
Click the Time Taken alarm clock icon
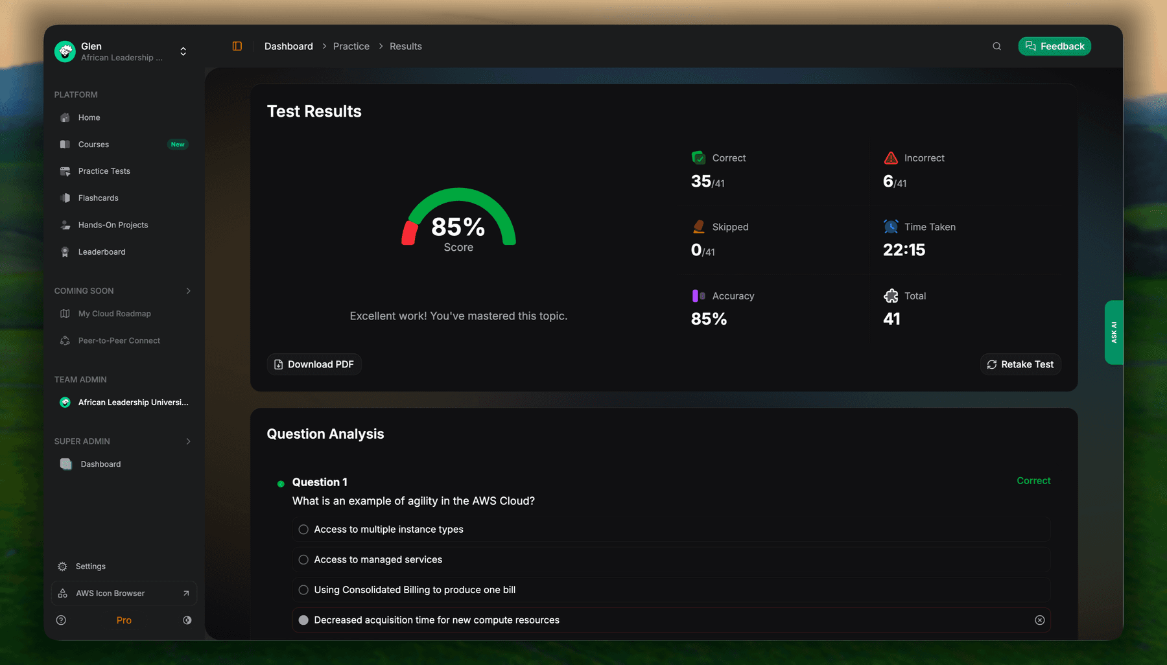point(891,226)
